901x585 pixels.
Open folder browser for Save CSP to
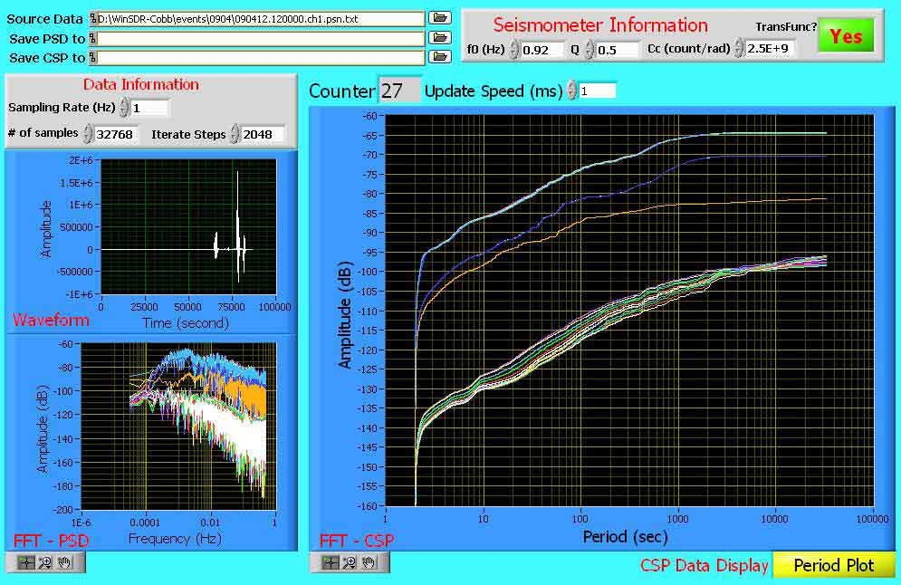(439, 57)
